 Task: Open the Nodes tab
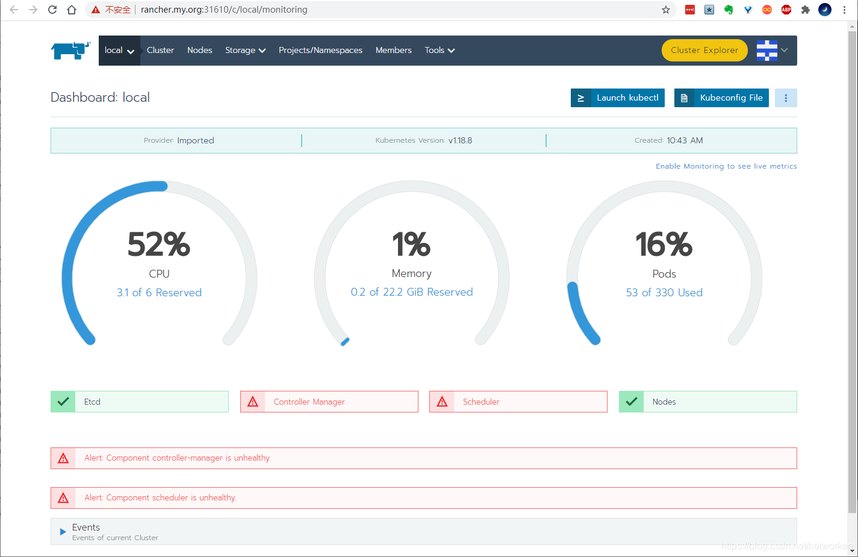(199, 51)
